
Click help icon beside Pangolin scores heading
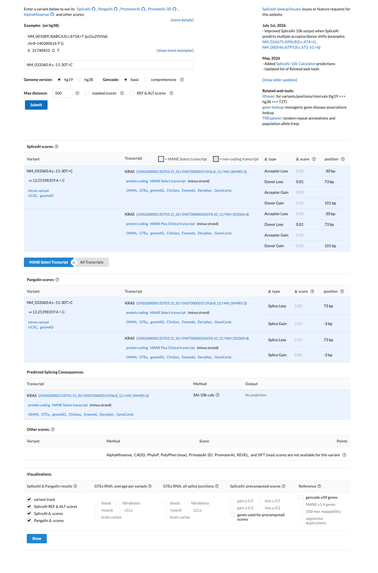click(x=57, y=280)
